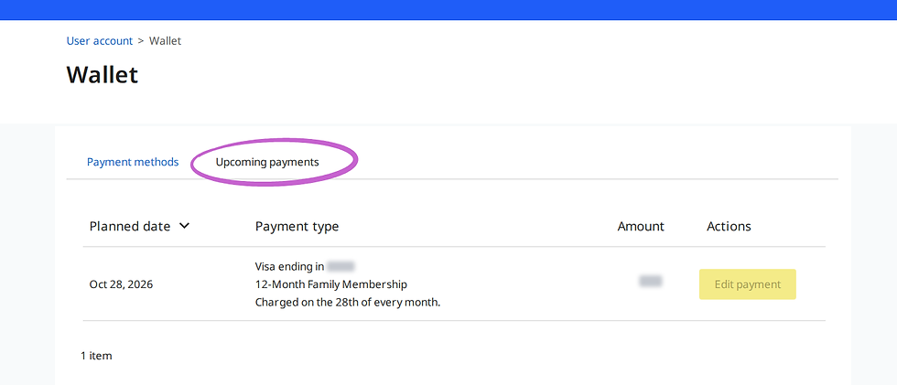Sort by Planned date chevron arrow
The width and height of the screenshot is (897, 385).
(184, 226)
